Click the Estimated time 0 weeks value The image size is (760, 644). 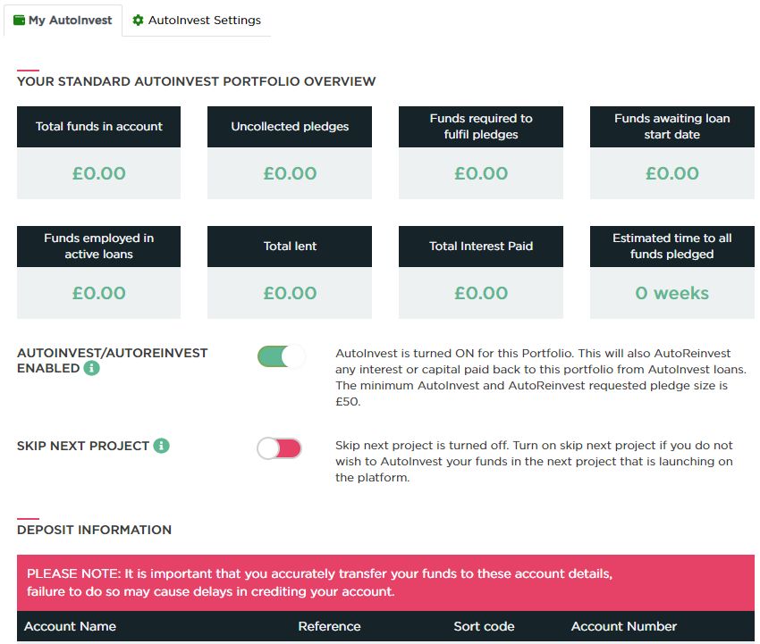pos(671,293)
